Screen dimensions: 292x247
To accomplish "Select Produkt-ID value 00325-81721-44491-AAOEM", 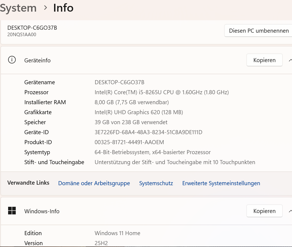I will (x=129, y=142).
